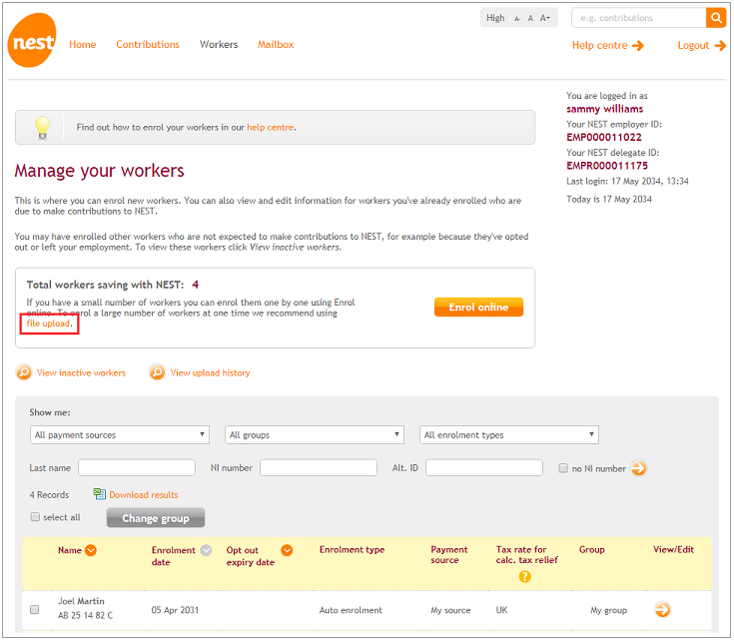Click the 05 Apr 2031 enrolment date
This screenshot has width=734, height=641.
pos(175,610)
